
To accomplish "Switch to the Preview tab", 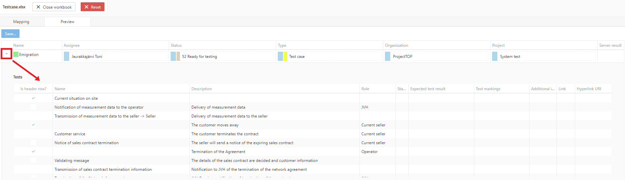I will click(x=67, y=22).
